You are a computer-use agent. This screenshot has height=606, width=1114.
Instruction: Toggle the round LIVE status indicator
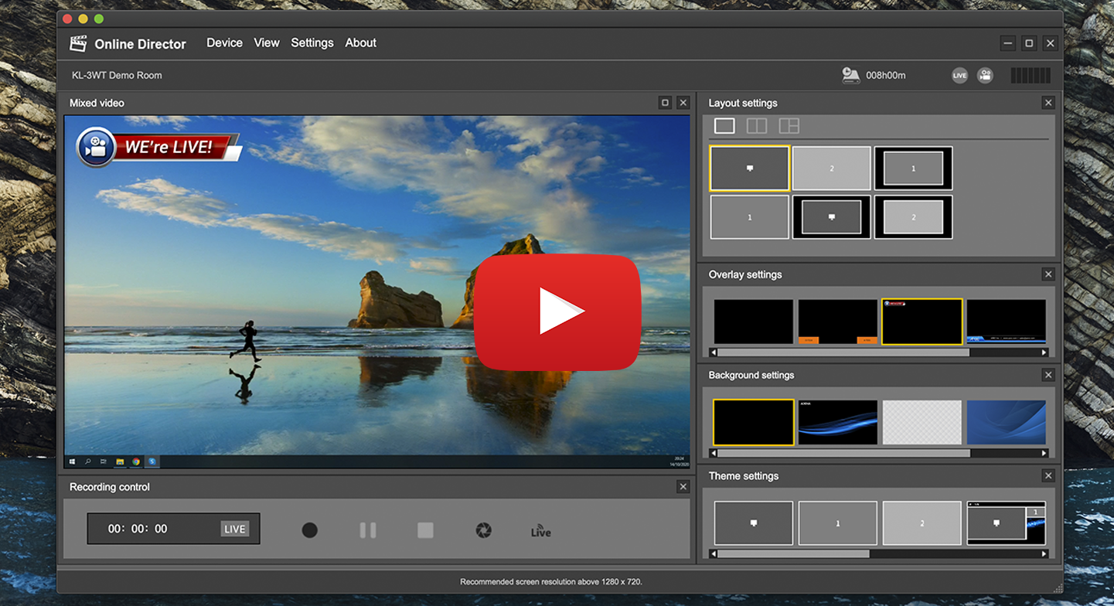click(x=959, y=76)
